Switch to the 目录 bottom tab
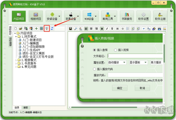Screen dimensions: 176x120 coord(17,108)
